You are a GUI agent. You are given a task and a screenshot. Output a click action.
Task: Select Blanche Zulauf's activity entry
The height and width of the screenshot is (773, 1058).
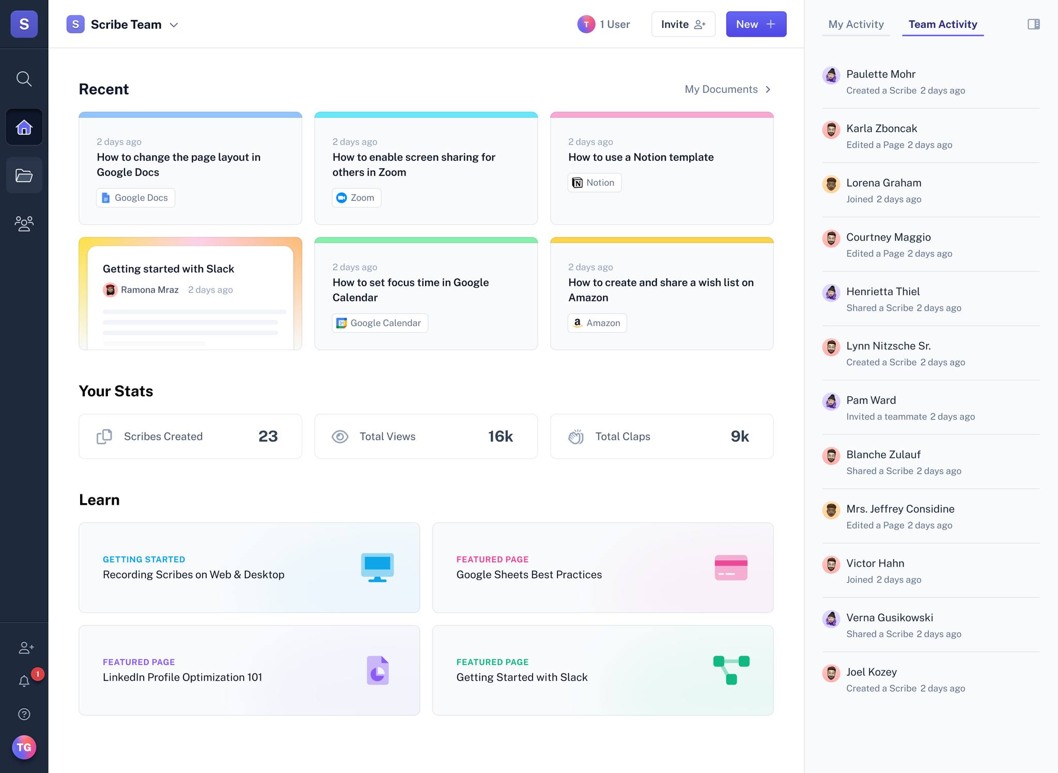pos(930,462)
